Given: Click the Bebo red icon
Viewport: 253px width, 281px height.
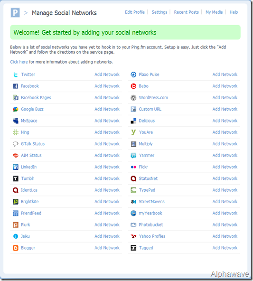Looking at the screenshot, I should (133, 86).
